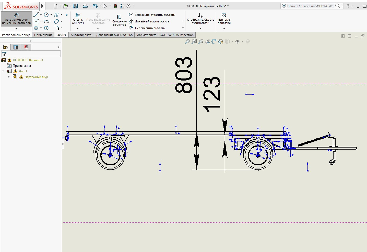Open file properties list icon
Viewport: 367px width, 252px height.
[122, 6]
